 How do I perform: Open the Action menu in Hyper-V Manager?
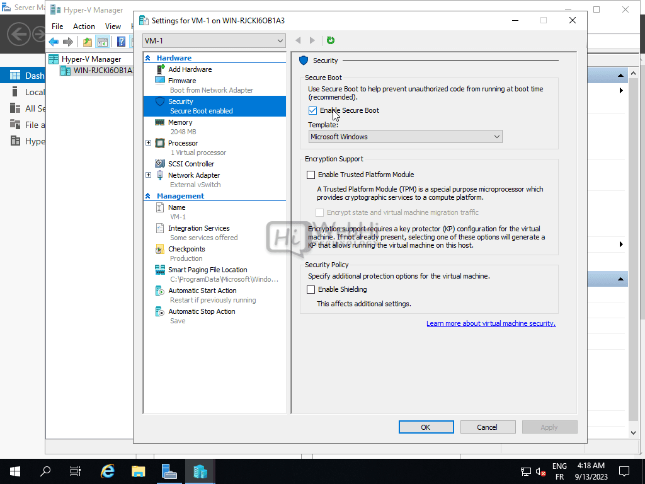tap(84, 26)
